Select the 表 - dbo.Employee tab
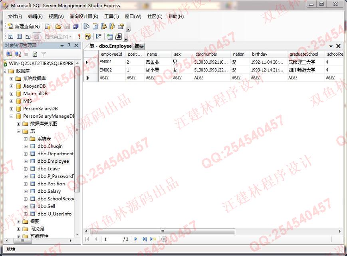Viewport: 347px width, 256px height. pyautogui.click(x=110, y=46)
